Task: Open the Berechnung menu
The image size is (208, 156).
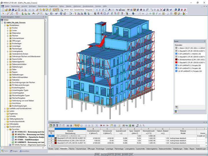Action: pyautogui.click(x=42, y=6)
